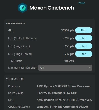Start the GPU benchmark
The width and height of the screenshot is (99, 110).
[84, 30]
